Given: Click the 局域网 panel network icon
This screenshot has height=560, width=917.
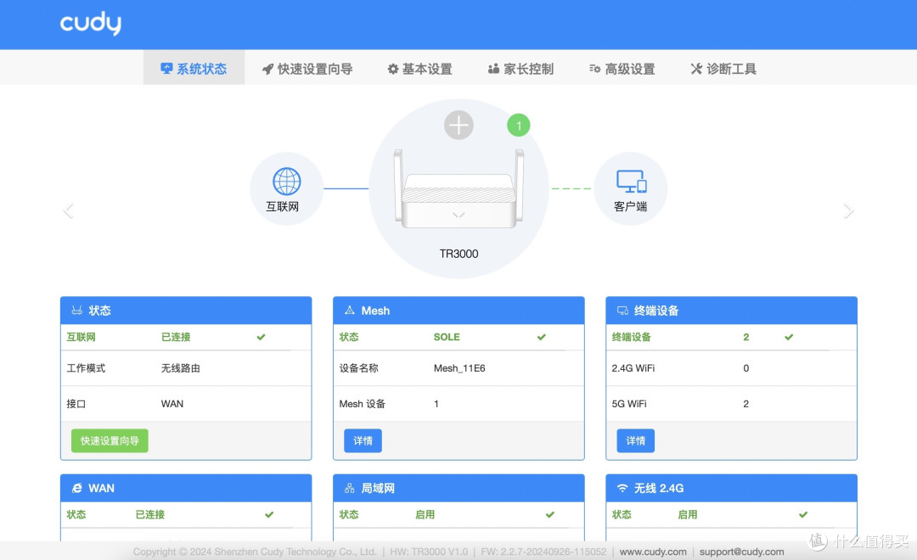Looking at the screenshot, I should click(350, 488).
